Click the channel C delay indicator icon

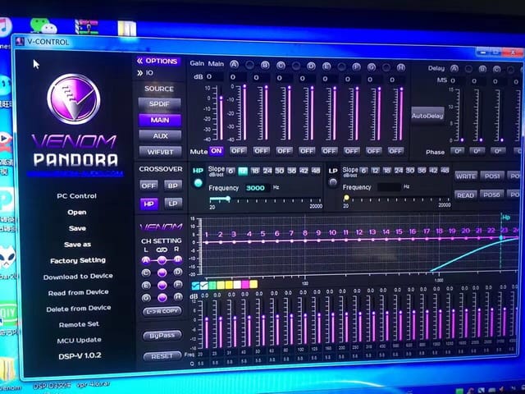[x=496, y=69]
